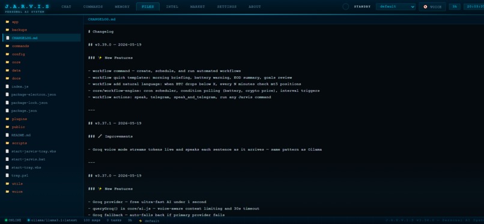Click the '# Changelog' heading line
The width and height of the screenshot is (484, 224).
(101, 31)
